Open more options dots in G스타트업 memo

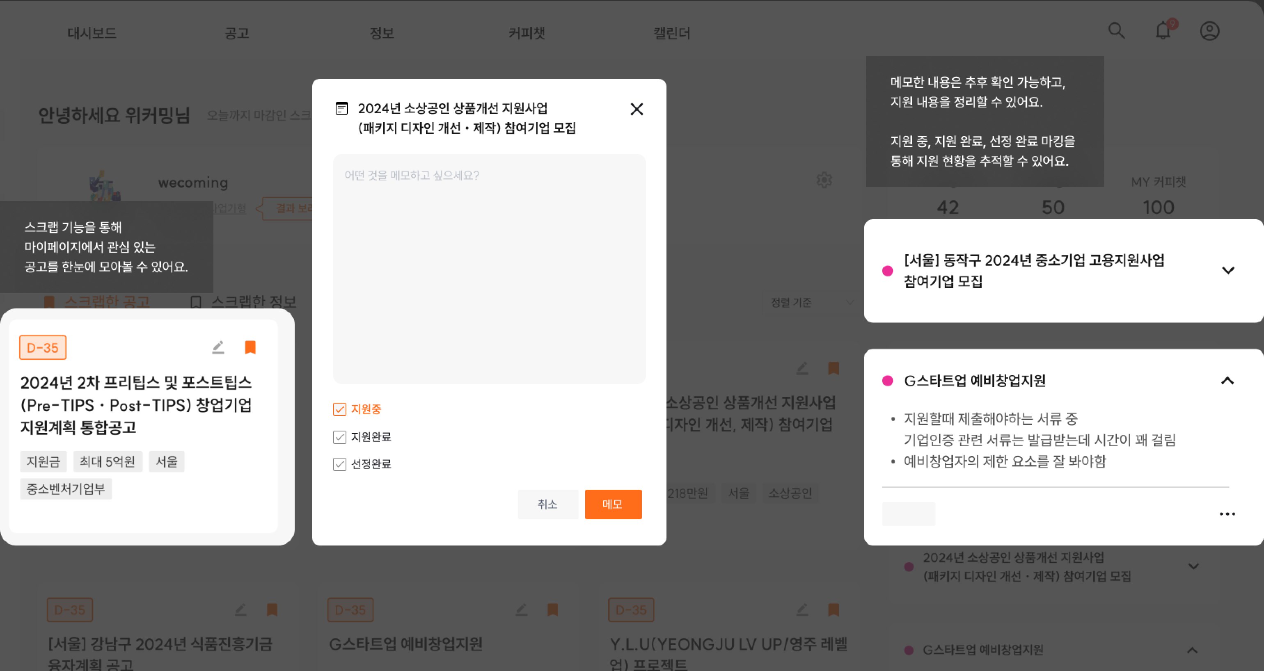(x=1227, y=514)
